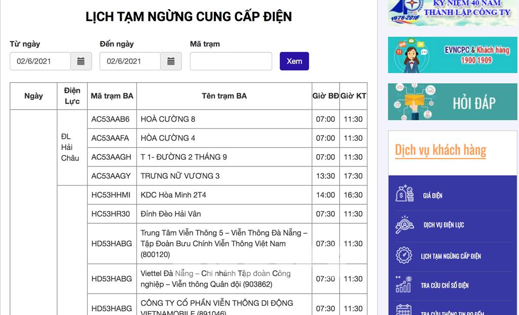Click station name KDC Hòa Minh 2T4
This screenshot has width=519, height=315.
[173, 195]
